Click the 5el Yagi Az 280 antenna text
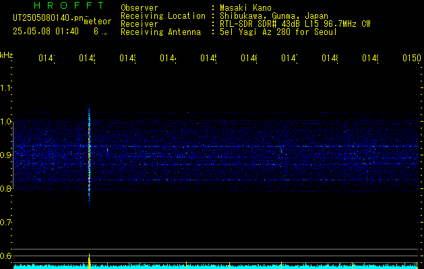The image size is (424, 269). pos(278,32)
